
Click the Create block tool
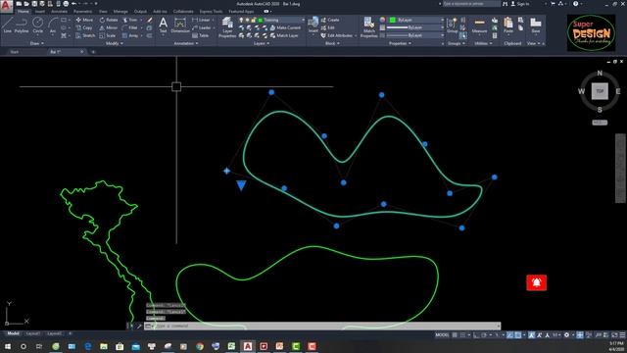[x=330, y=20]
